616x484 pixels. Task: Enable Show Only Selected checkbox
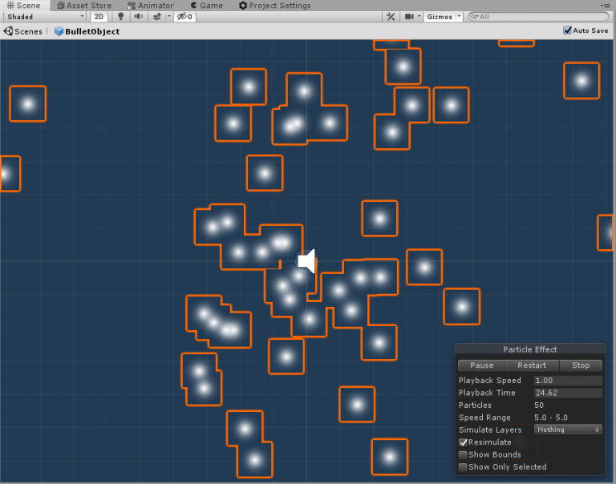[x=463, y=467]
